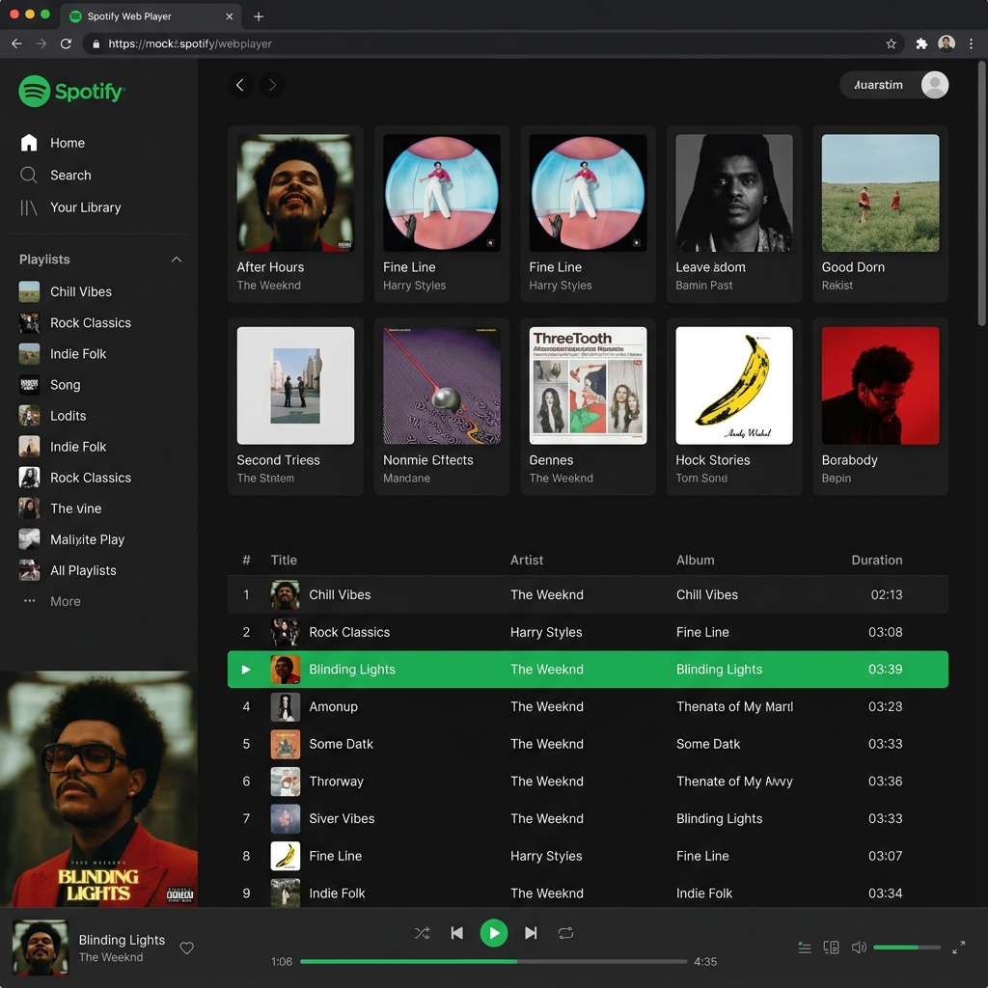This screenshot has width=988, height=988.
Task: Go back with the in-app back chevron
Action: pos(240,85)
